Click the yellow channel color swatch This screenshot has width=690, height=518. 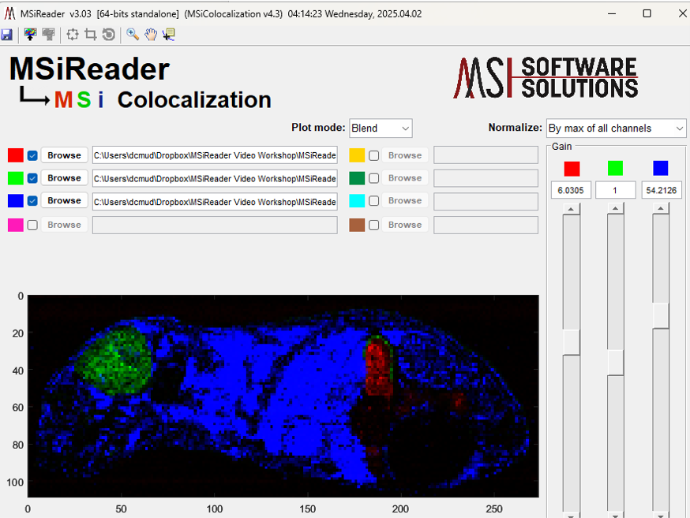click(x=357, y=155)
